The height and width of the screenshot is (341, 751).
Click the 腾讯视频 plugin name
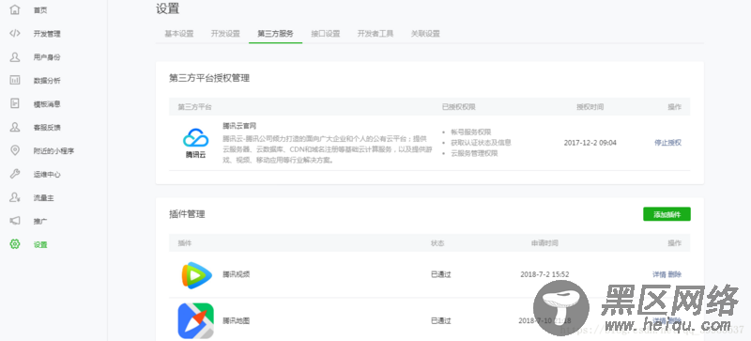[237, 274]
